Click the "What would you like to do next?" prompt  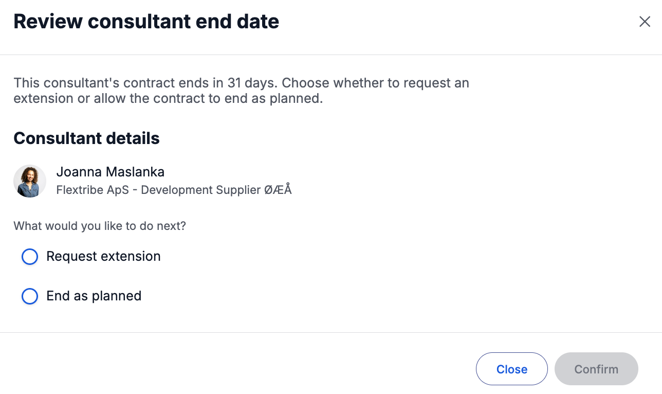tap(100, 226)
